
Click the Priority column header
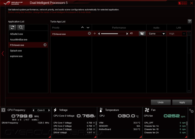tap(56, 28)
